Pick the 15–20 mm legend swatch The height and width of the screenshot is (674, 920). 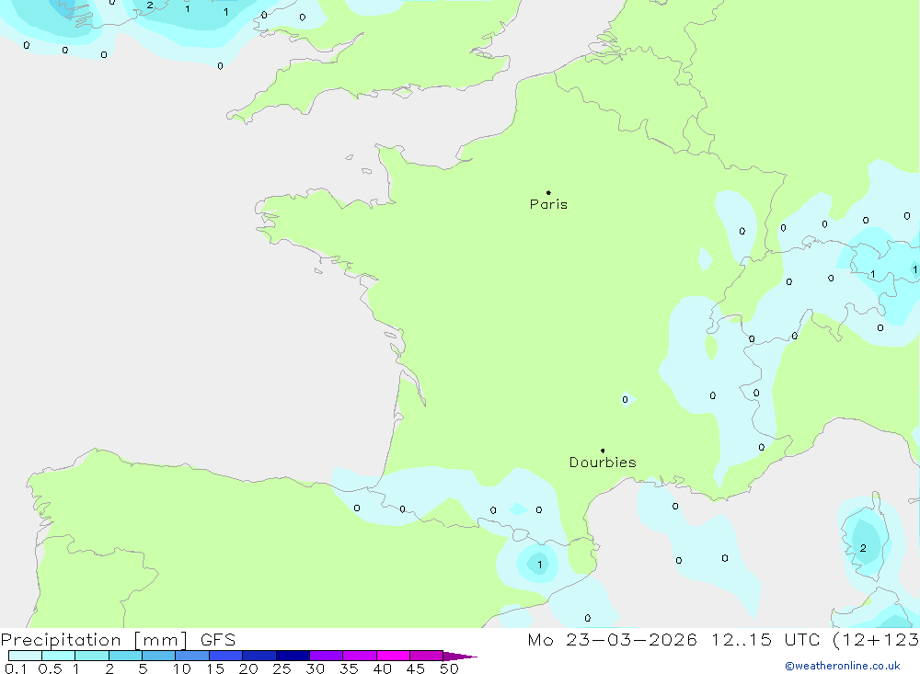click(226, 656)
